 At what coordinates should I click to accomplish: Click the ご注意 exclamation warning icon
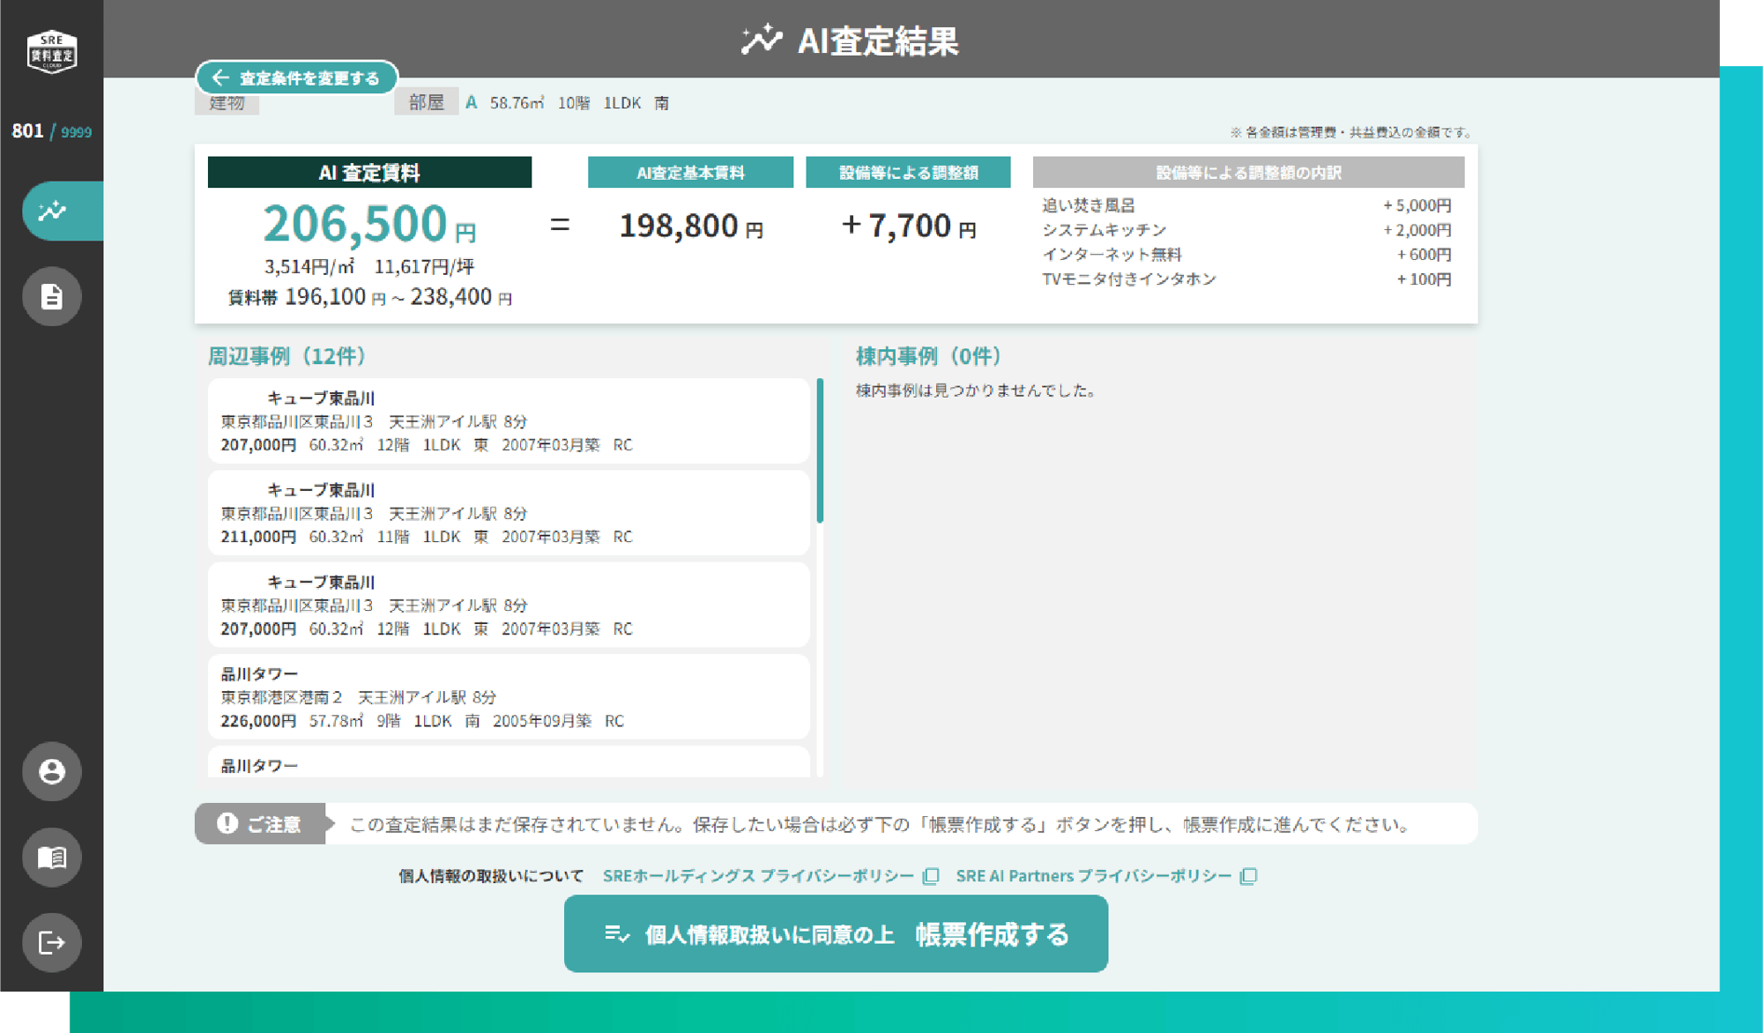point(226,823)
